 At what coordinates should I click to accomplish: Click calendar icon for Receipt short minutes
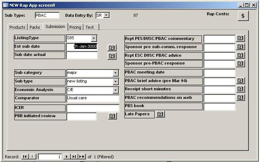coord(241,89)
